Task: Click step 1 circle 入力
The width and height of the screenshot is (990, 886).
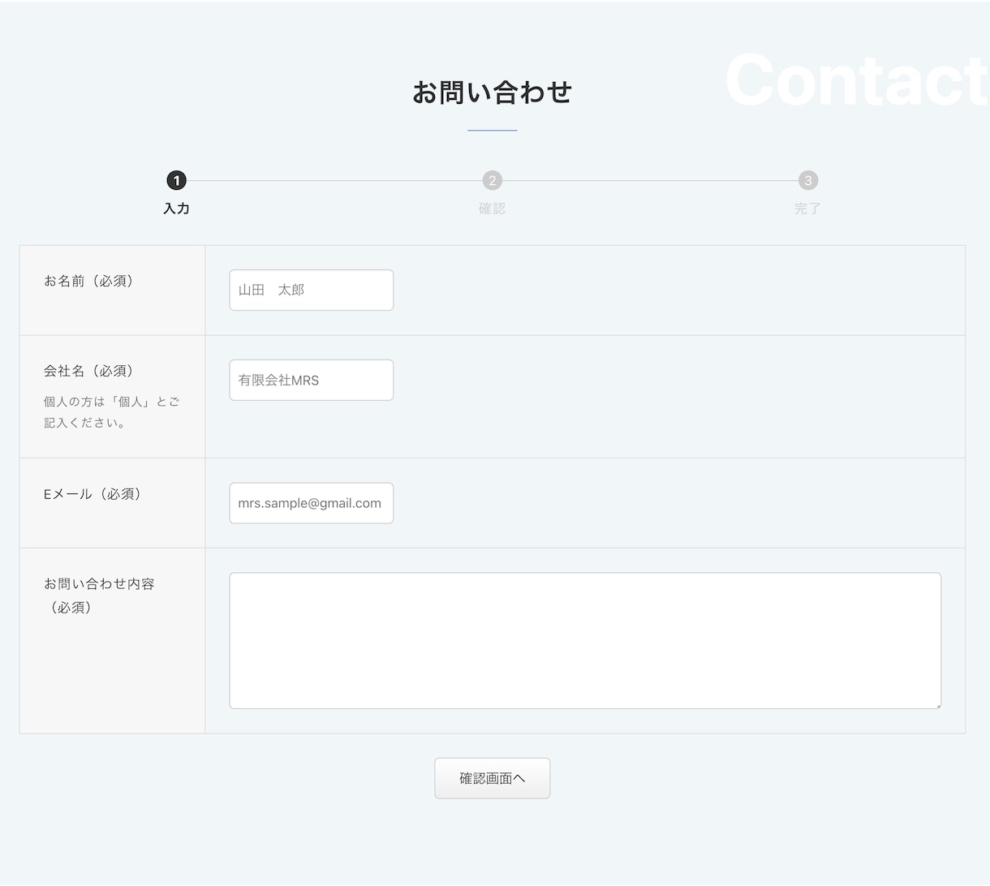Action: coord(176,180)
